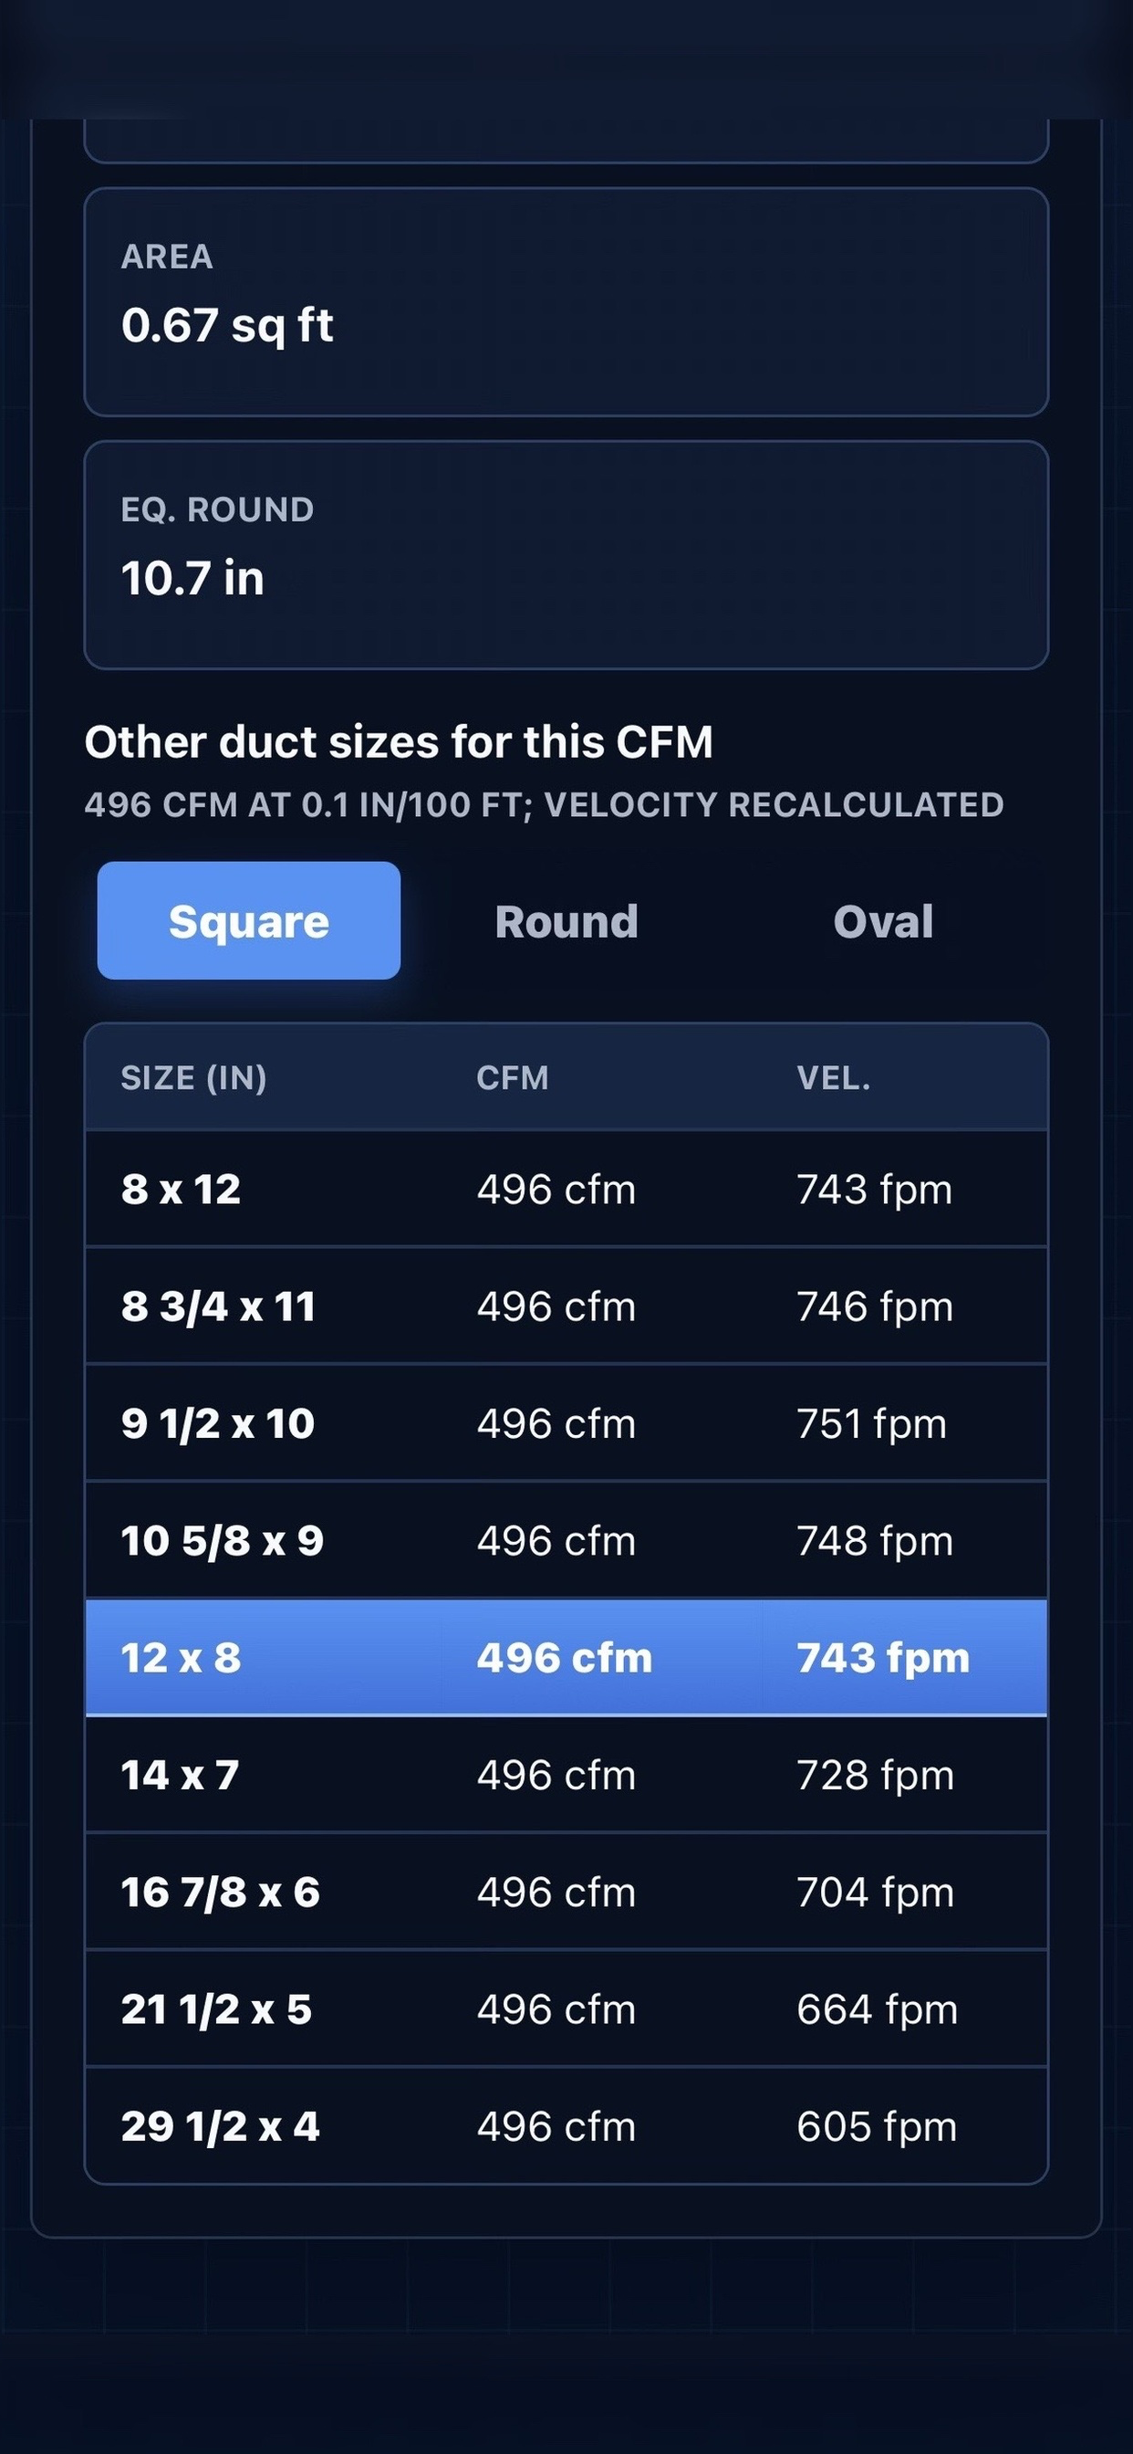Click the Other duct sizes heading
The height and width of the screenshot is (2454, 1133).
399,742
